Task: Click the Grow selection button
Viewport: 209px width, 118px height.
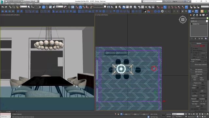Action: 203,55
